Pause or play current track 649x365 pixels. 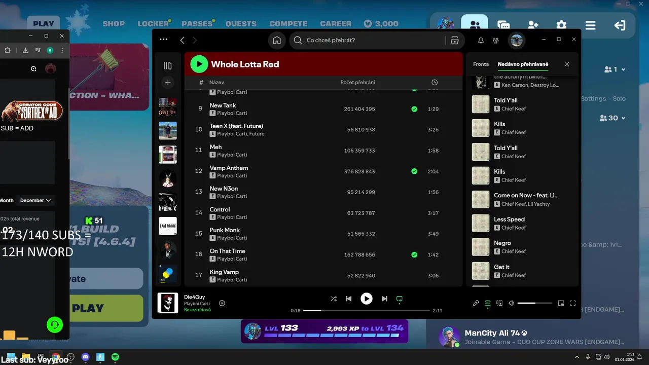(x=367, y=299)
